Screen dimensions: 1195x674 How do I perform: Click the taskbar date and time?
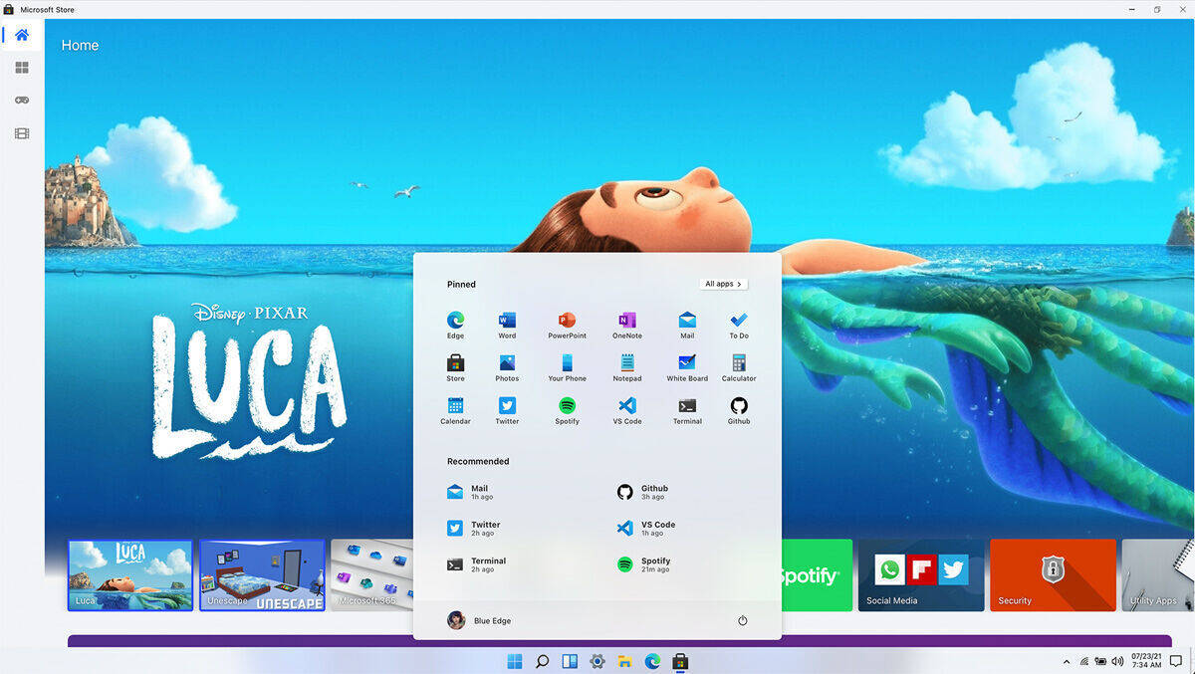(x=1144, y=661)
